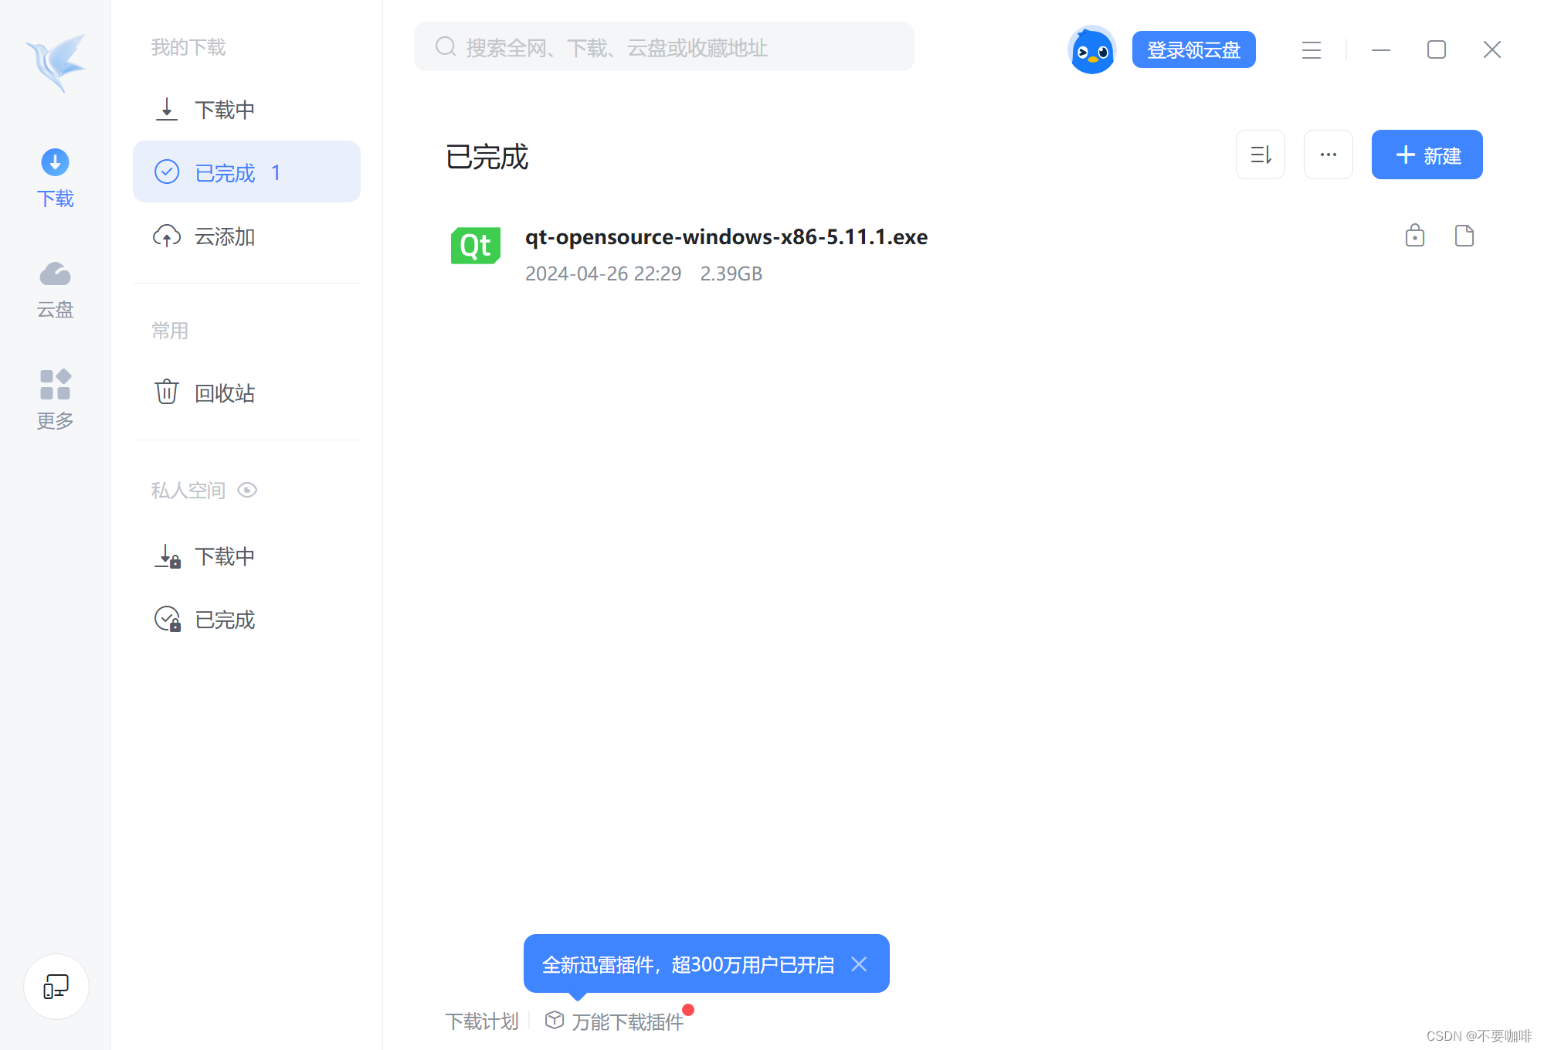Open the 回收站 recycle bin
The height and width of the screenshot is (1050, 1544).
pos(224,393)
